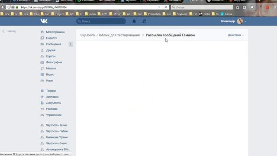Click the VK logo in header
This screenshot has width=277, height=156.
tap(44, 21)
